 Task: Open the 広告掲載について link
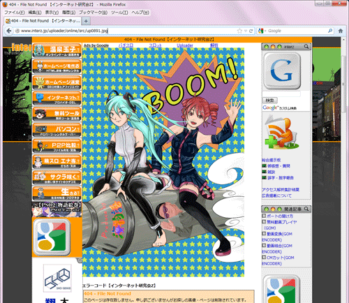pos(276,195)
